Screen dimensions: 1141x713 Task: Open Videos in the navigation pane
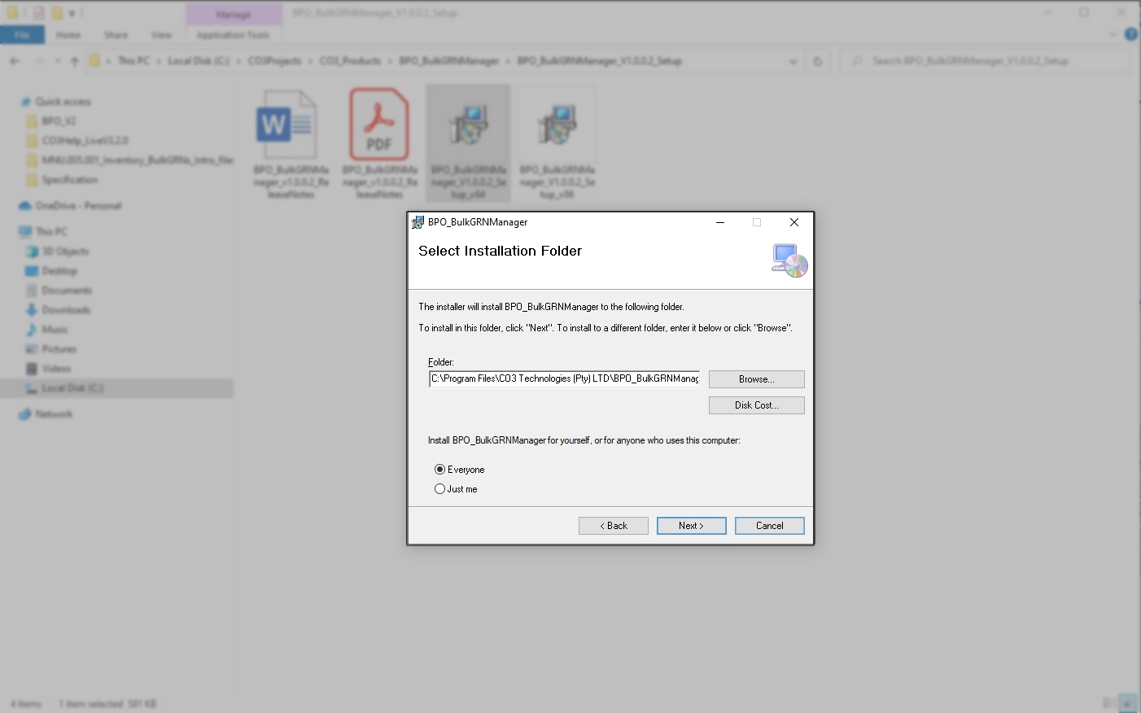(x=56, y=369)
